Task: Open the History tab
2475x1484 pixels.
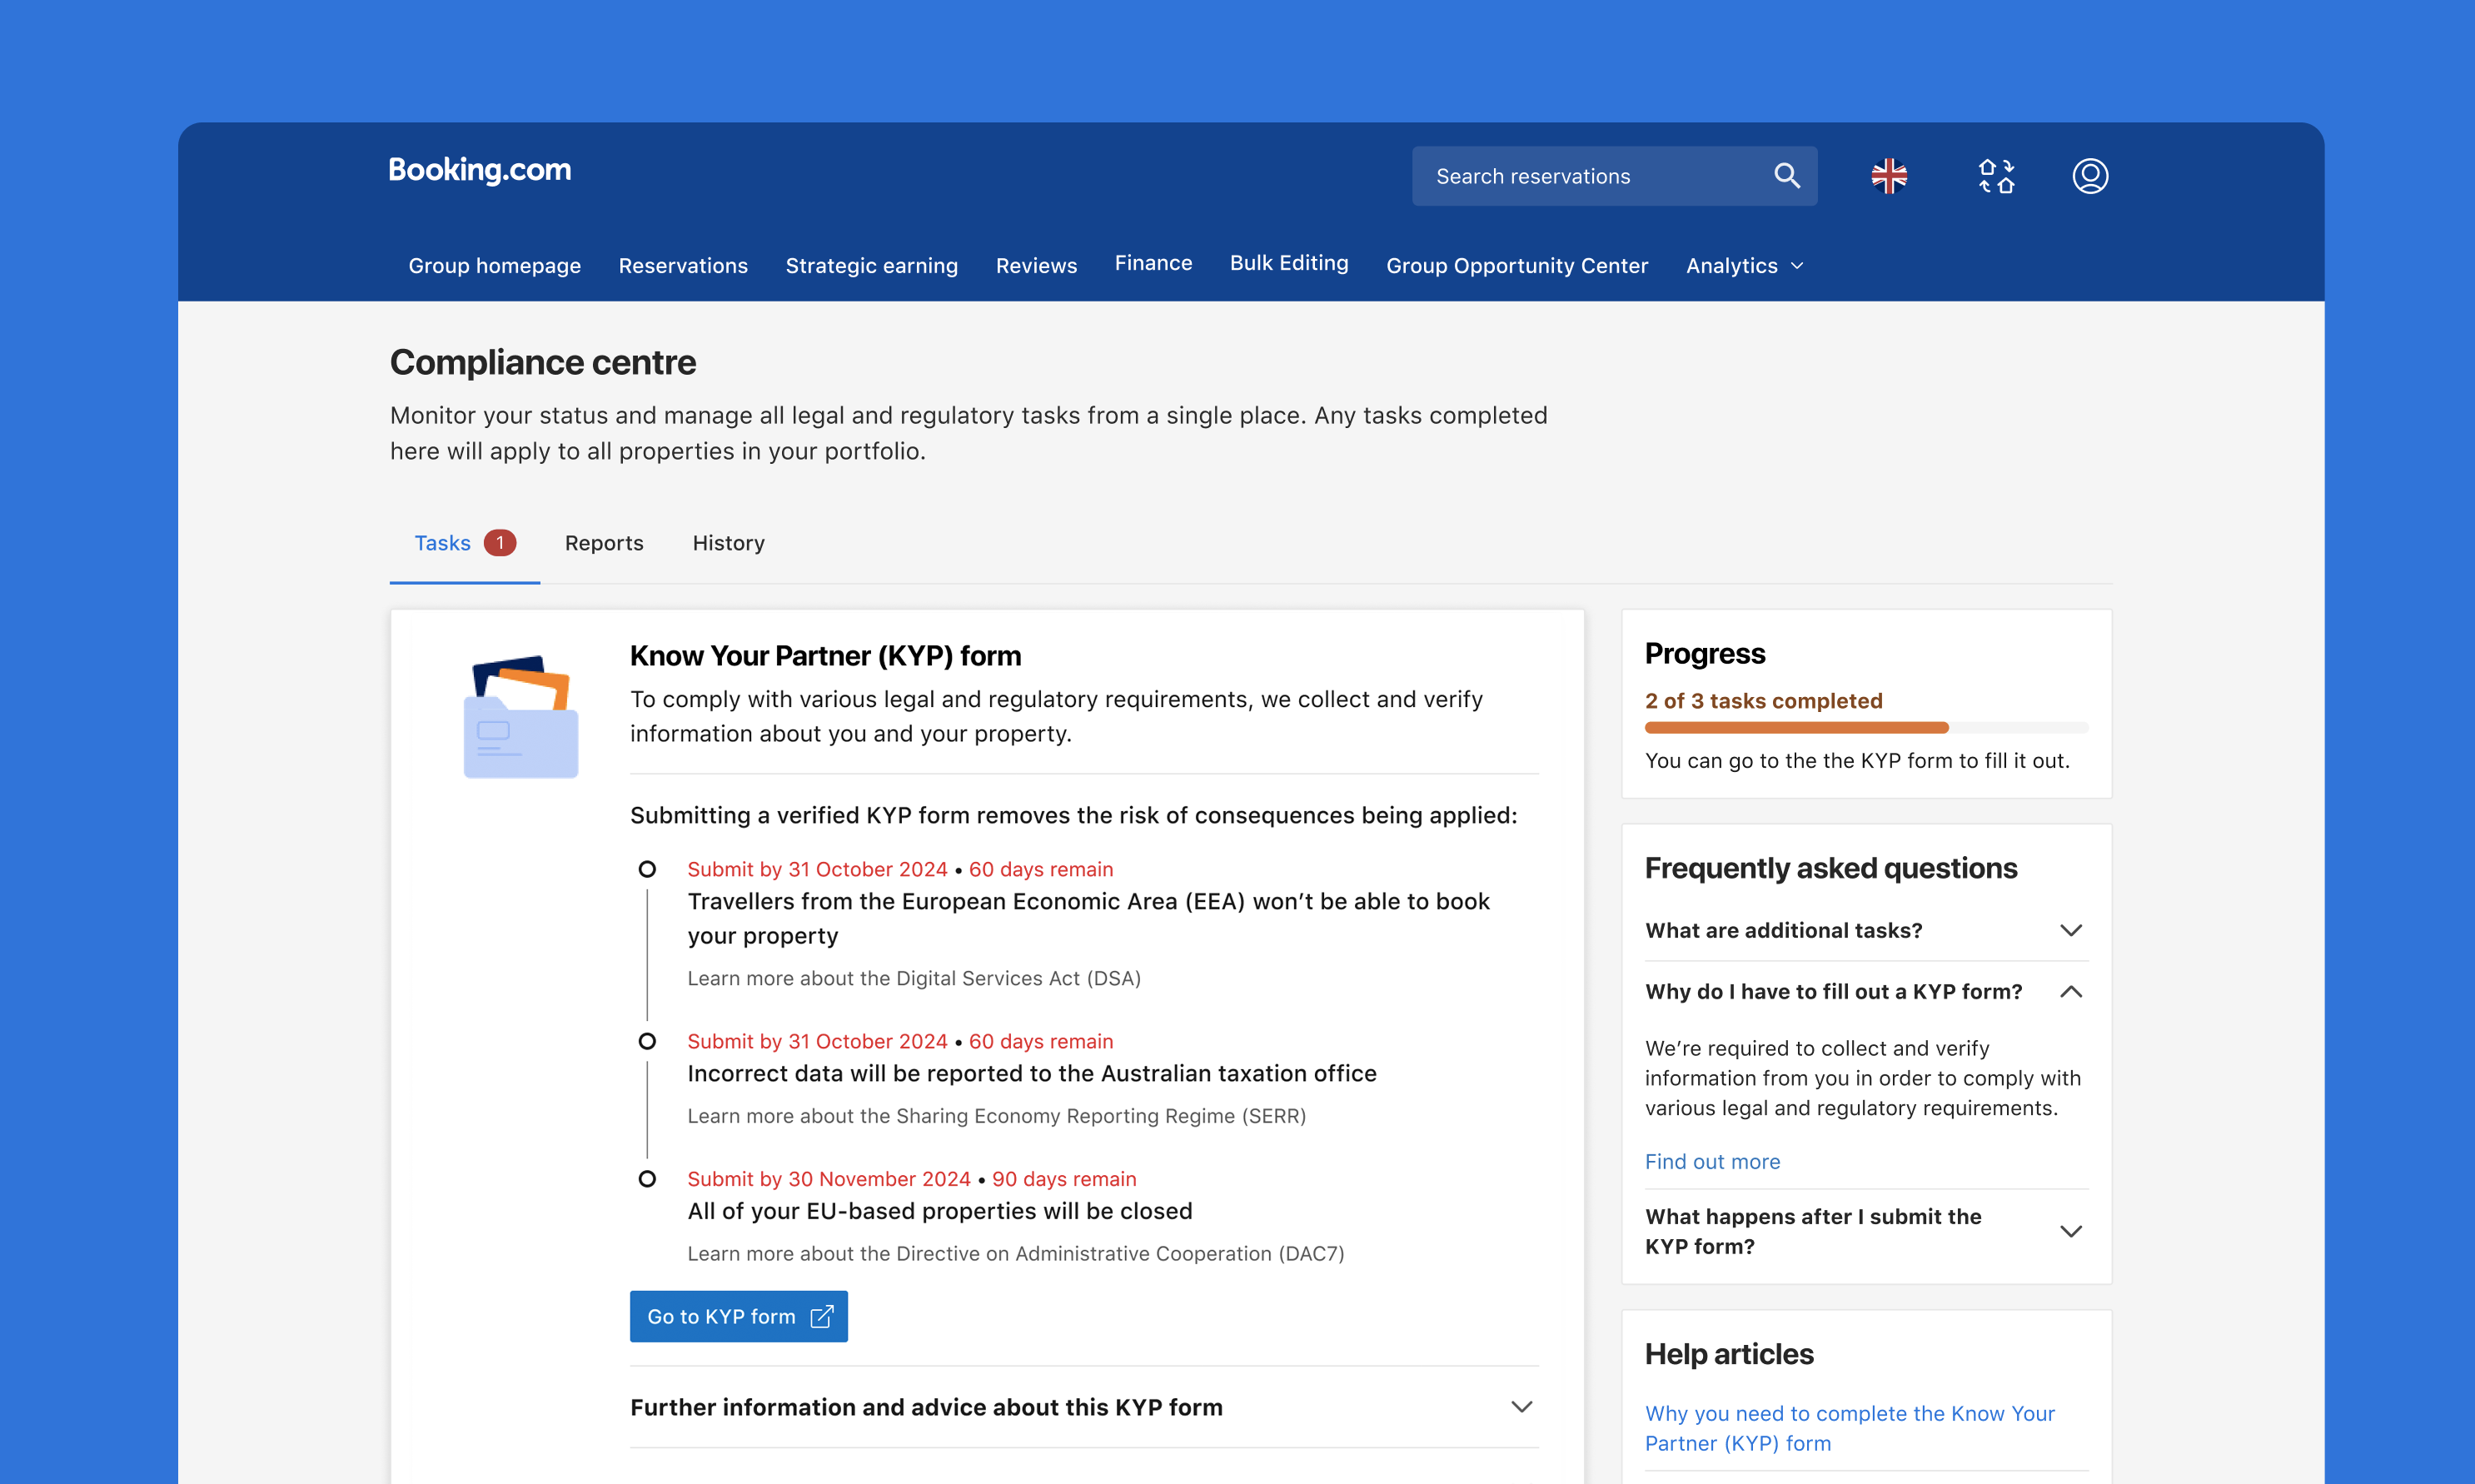Action: [728, 543]
